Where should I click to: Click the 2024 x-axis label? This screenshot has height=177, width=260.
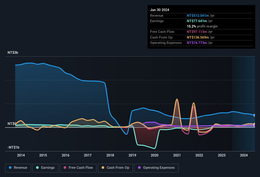coord(244,155)
